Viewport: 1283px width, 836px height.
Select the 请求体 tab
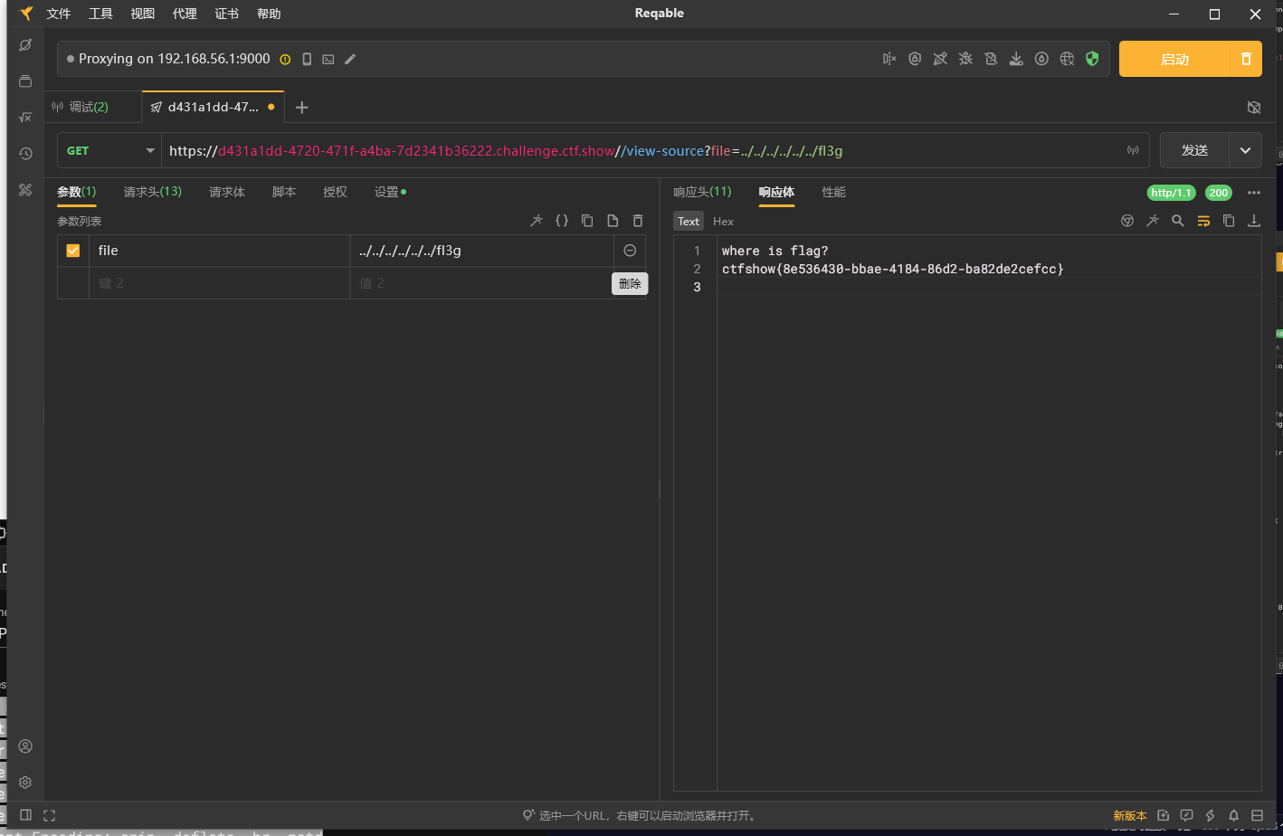227,192
